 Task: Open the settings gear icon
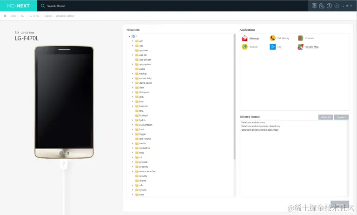[337, 6]
